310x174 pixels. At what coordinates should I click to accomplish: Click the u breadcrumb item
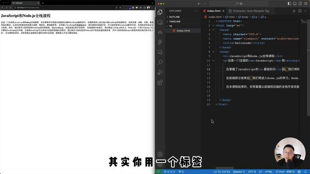point(263,17)
